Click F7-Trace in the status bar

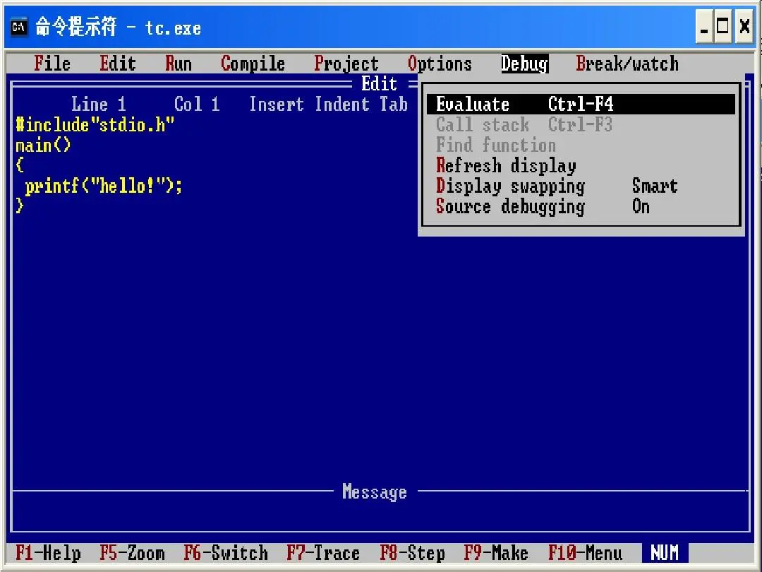[322, 553]
